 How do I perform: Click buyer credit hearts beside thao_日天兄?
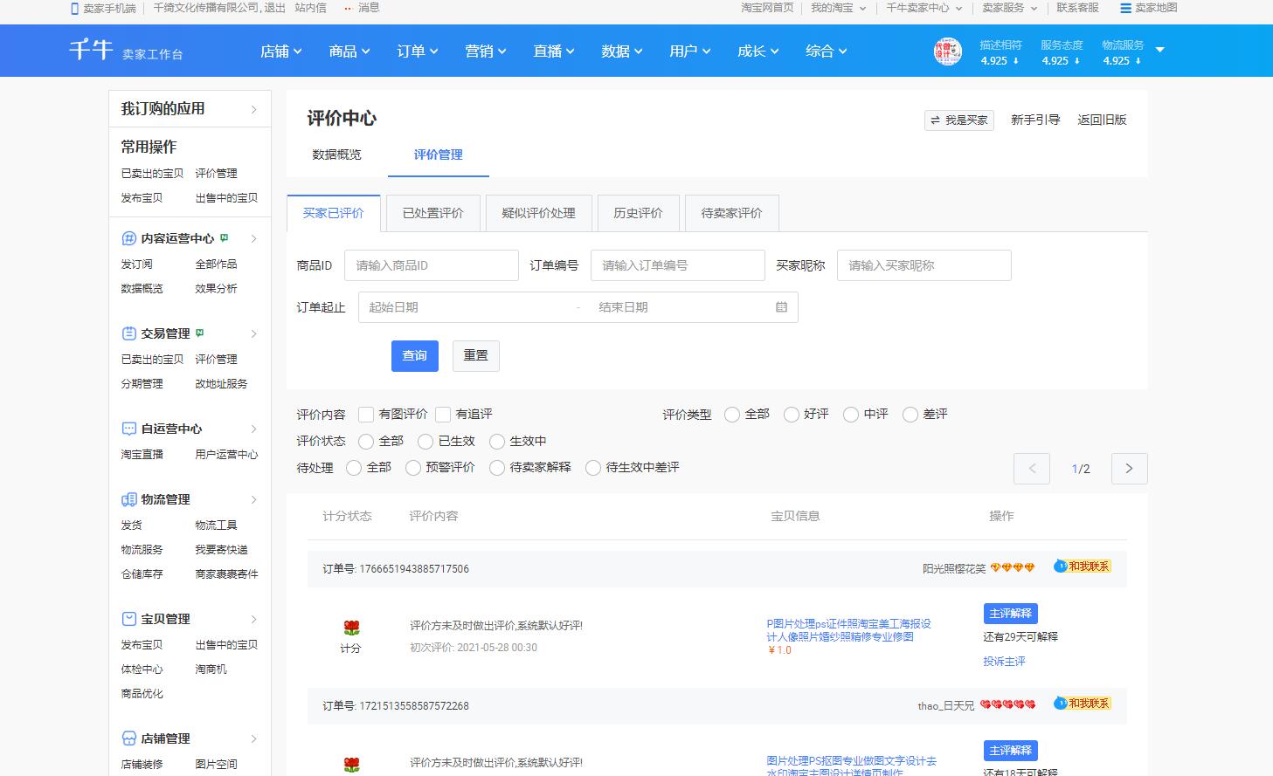[1007, 705]
